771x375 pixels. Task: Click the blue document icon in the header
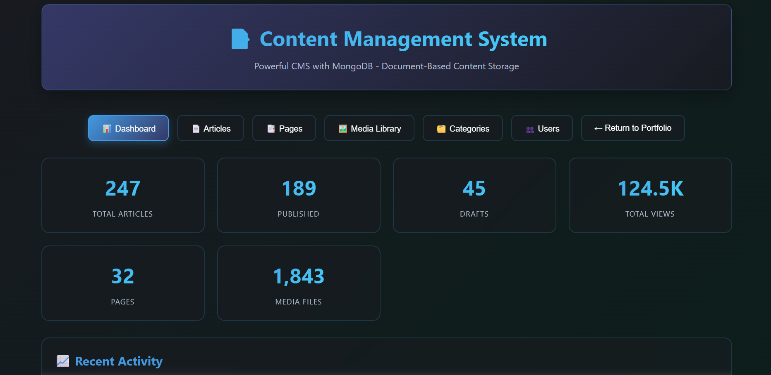[240, 39]
